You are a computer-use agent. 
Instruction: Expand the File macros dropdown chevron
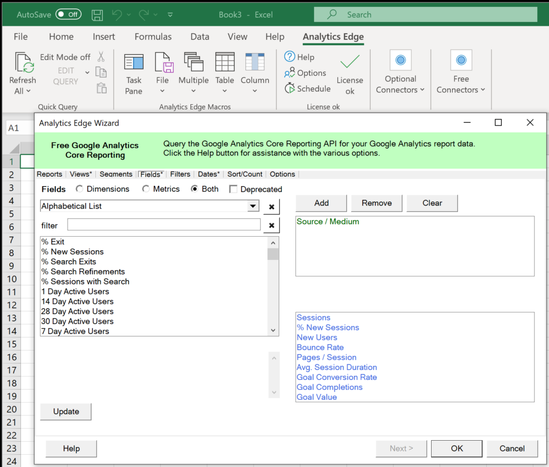click(162, 91)
